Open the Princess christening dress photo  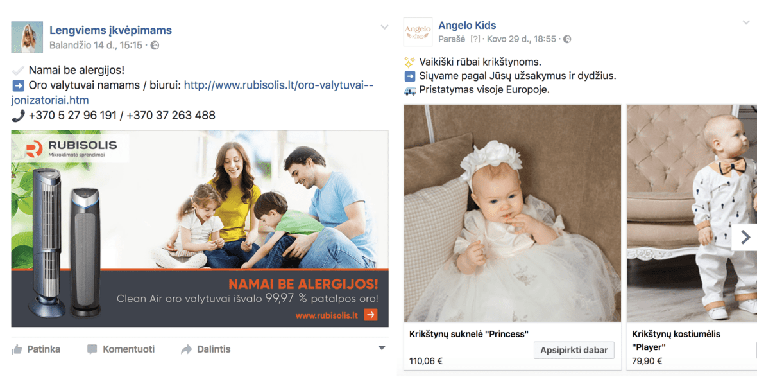512,213
